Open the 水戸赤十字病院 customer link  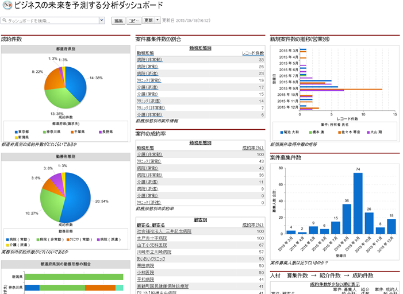coord(152,238)
